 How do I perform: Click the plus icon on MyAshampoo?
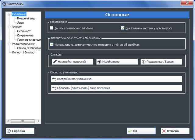pos(99,62)
